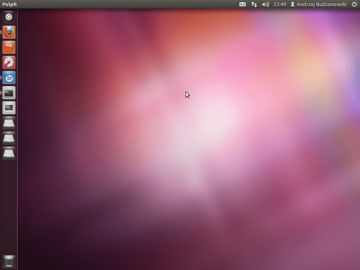Open the lowest drive icon in launcher
This screenshot has height=270, width=360.
pos(9,154)
